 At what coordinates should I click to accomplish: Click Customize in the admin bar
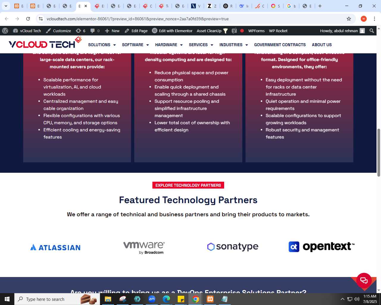coord(58,31)
